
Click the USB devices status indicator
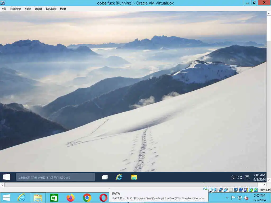point(225,190)
